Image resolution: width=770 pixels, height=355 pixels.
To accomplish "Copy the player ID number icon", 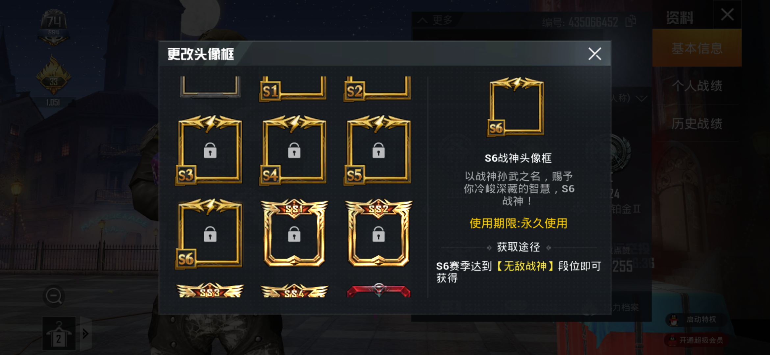I will (x=630, y=21).
